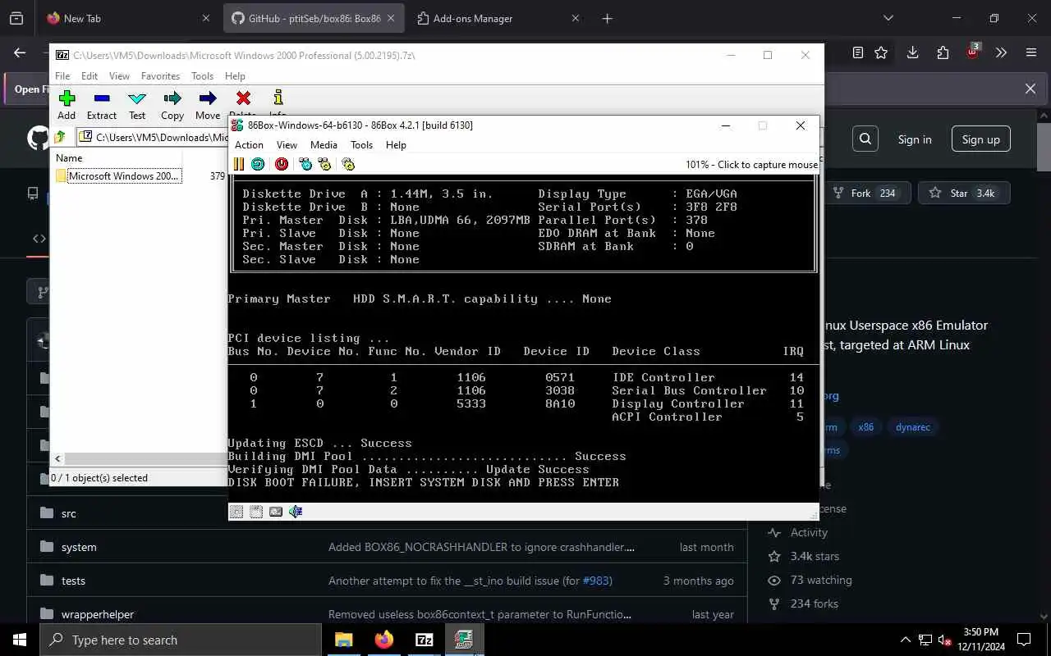1051x656 pixels.
Task: Send Ctrl+Alt+Esc via 86Box toolbar icon
Action: point(324,164)
